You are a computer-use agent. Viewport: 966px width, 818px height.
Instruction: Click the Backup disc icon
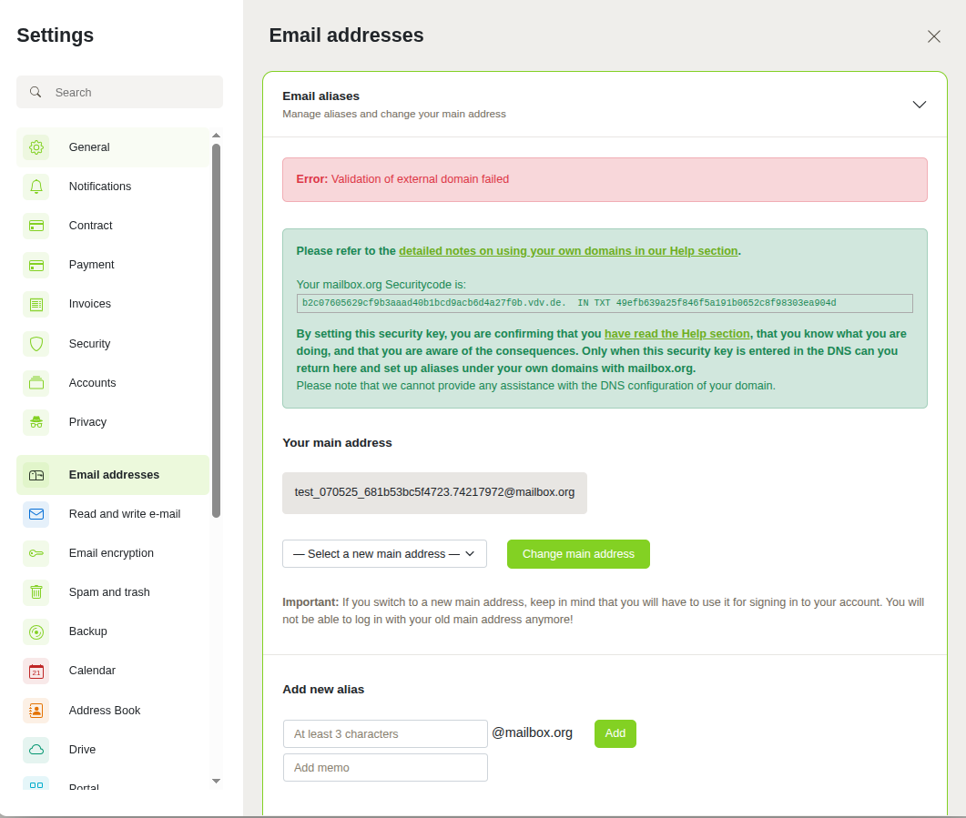pos(36,631)
